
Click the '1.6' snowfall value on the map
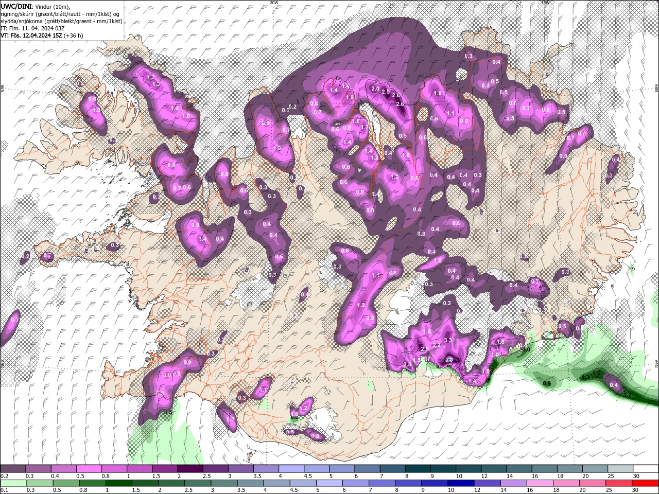[356, 121]
